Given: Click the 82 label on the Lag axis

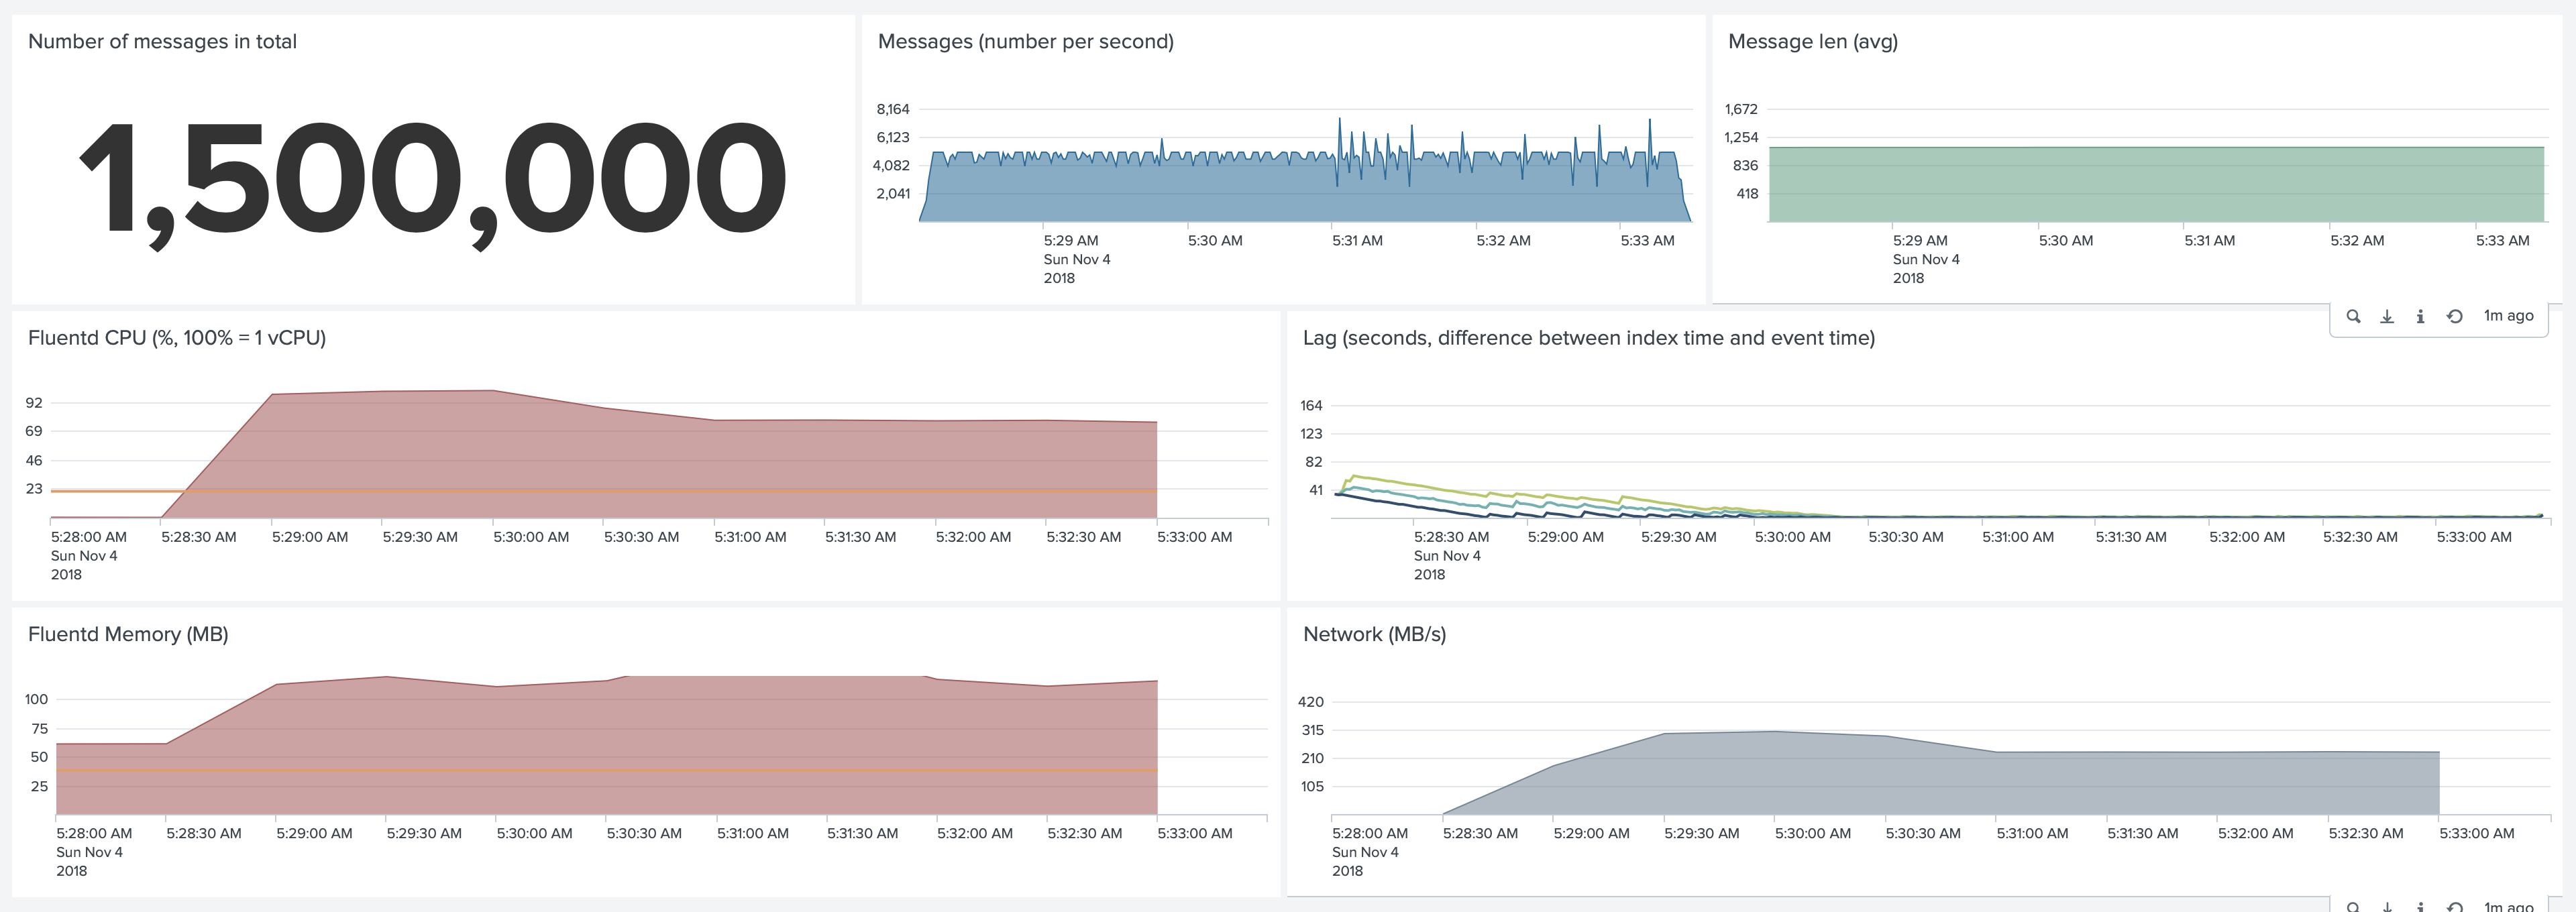Looking at the screenshot, I should click(1313, 462).
